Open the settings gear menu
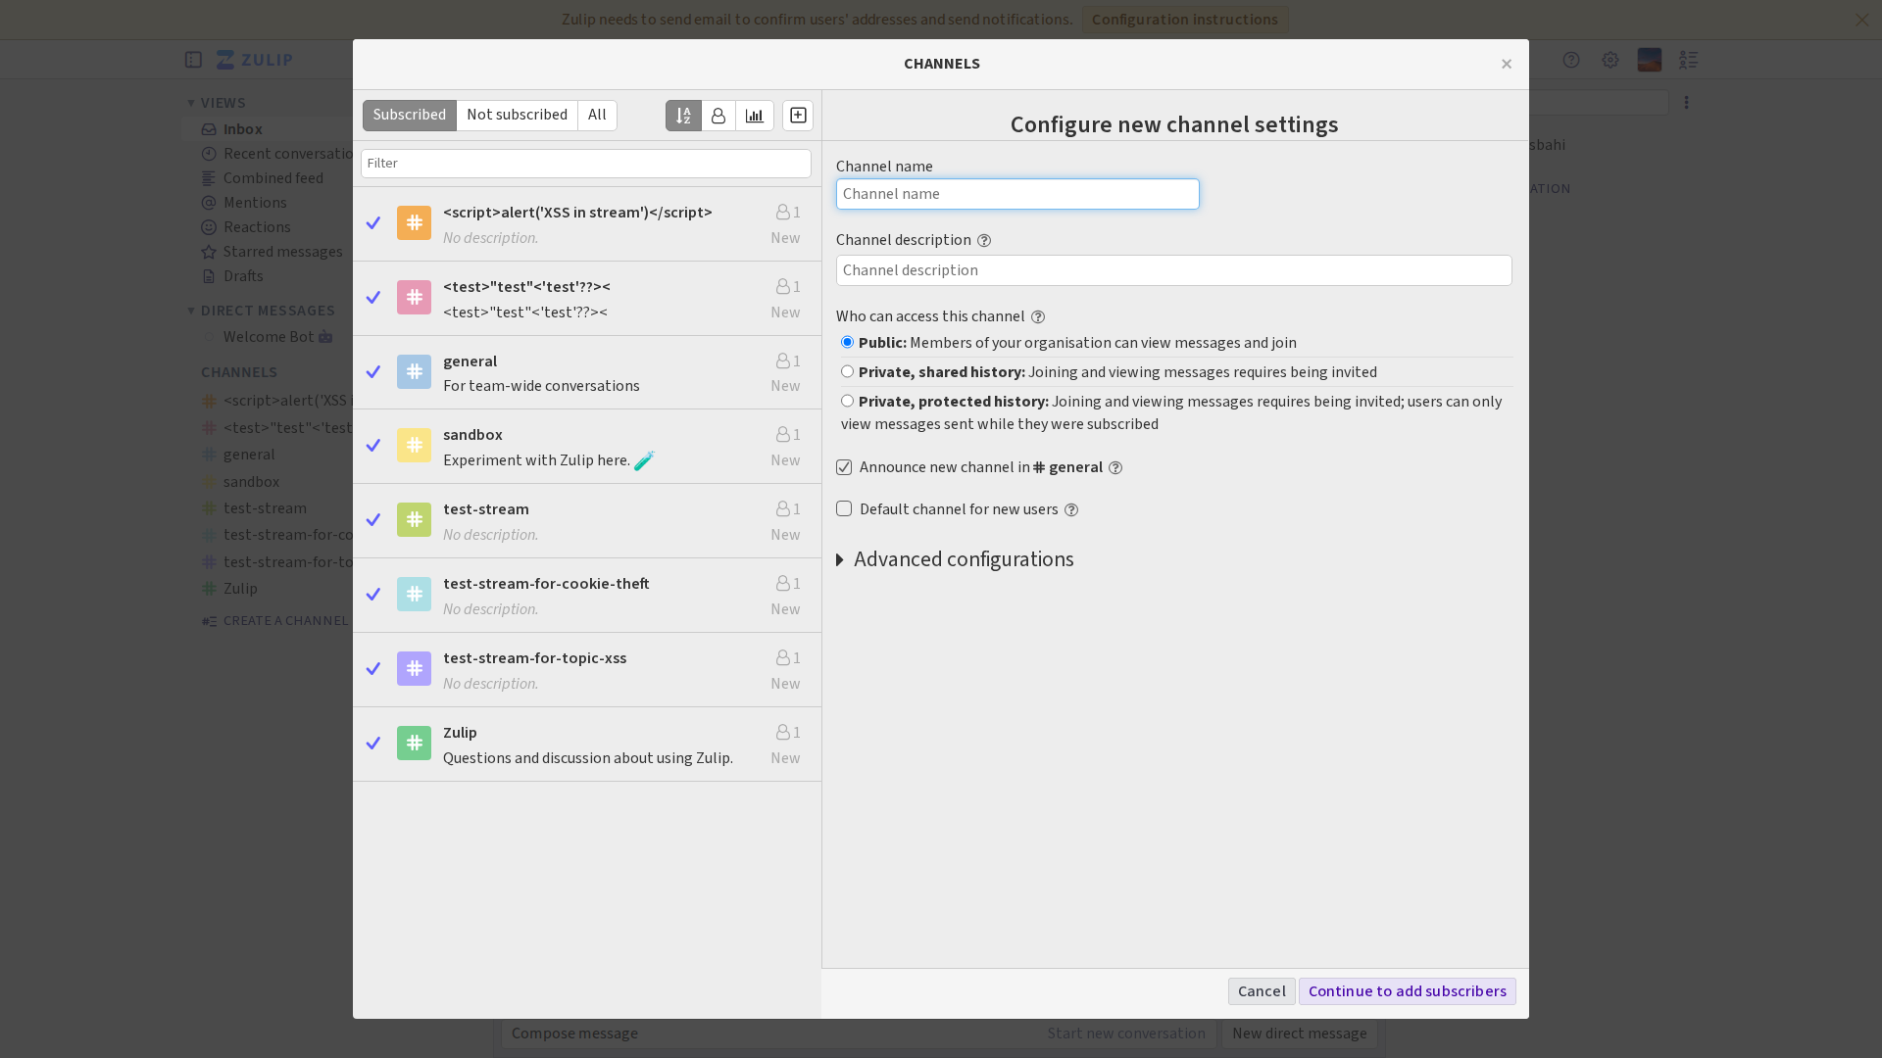Image resolution: width=1882 pixels, height=1058 pixels. coord(1610,60)
